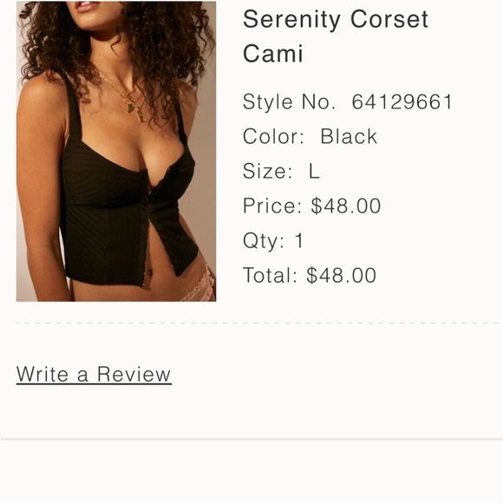Select the quantity value 1
The height and width of the screenshot is (503, 503).
pos(299,240)
